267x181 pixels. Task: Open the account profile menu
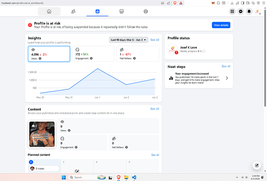pos(257,11)
